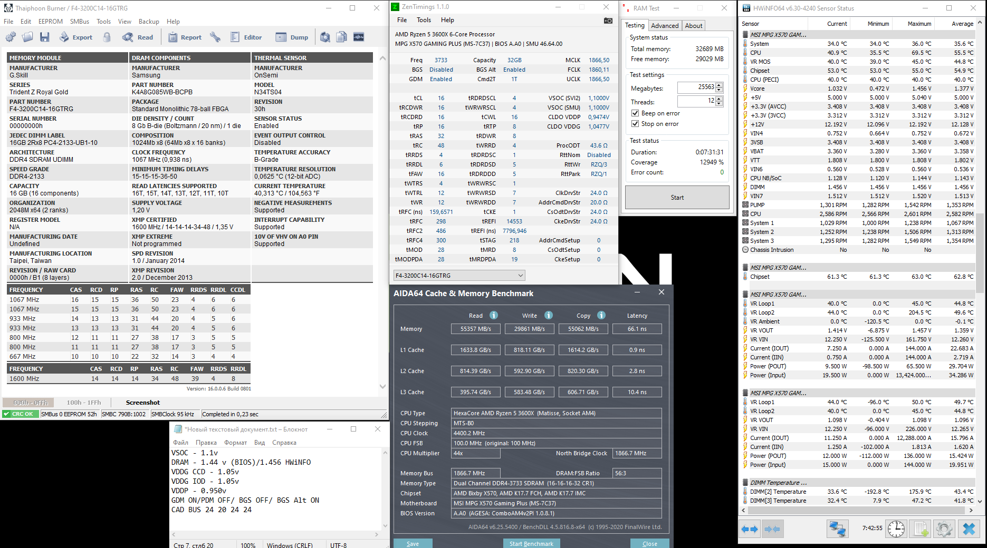Screen dimensions: 987x548
Task: Click Export in the Thaiphoon Burner toolbar
Action: coord(75,37)
